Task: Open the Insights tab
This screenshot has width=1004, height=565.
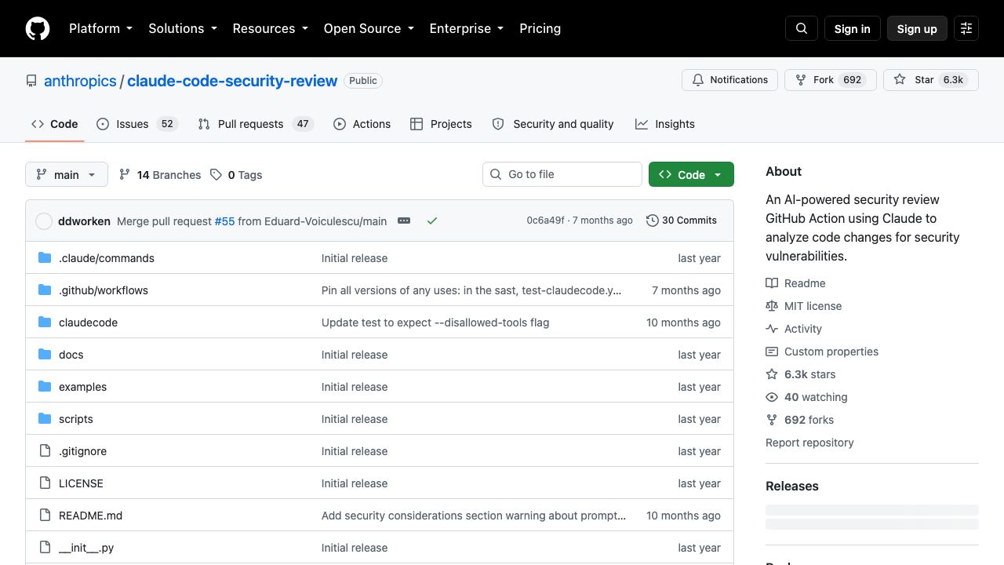Action: (665, 124)
